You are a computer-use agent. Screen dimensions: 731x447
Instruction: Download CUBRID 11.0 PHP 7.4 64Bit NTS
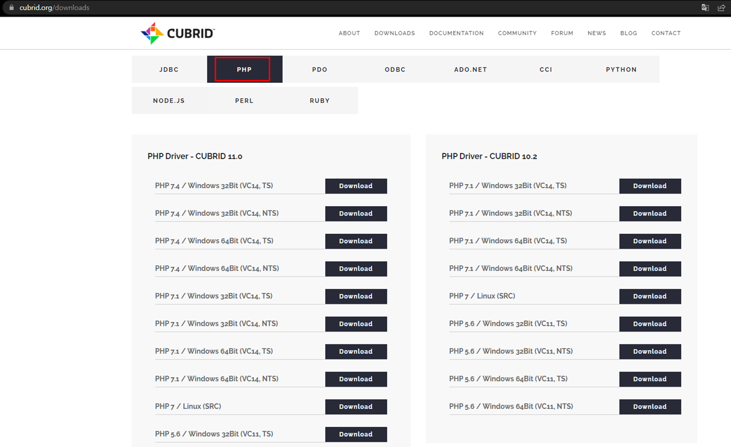pos(356,269)
